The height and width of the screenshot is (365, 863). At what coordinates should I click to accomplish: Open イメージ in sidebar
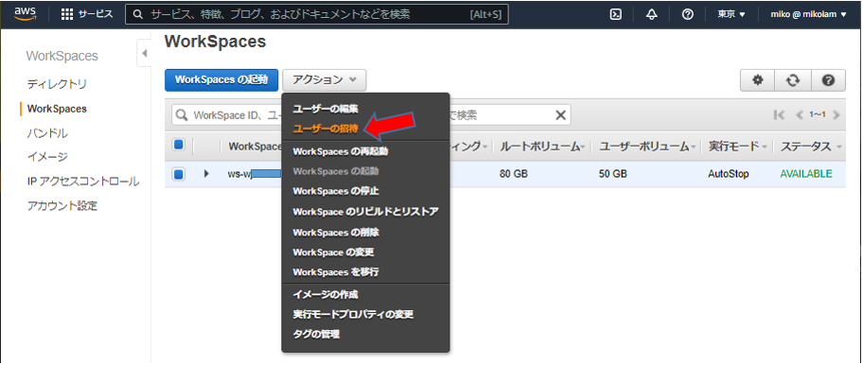point(47,157)
